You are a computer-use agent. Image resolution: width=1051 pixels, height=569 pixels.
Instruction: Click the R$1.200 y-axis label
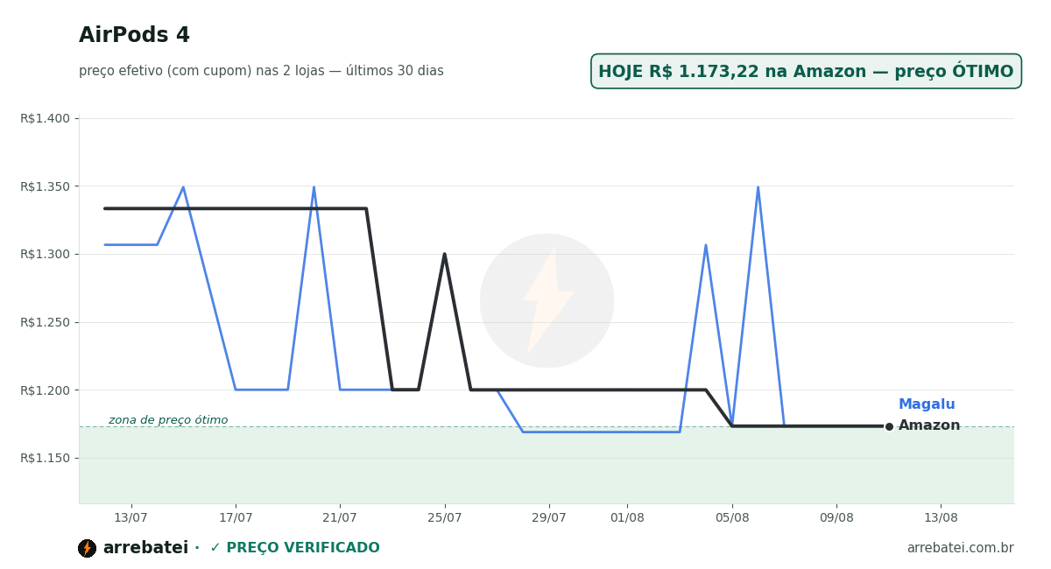pos(45,390)
